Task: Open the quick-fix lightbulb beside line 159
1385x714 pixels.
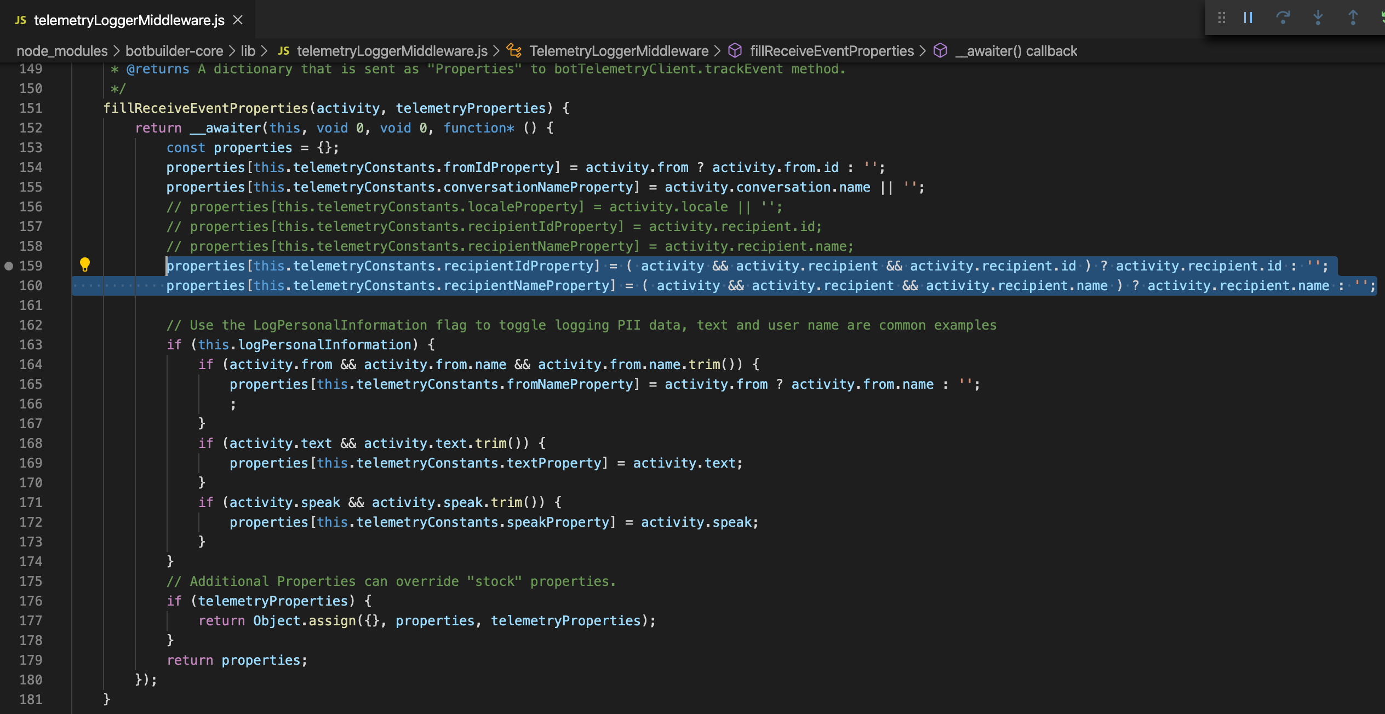Action: (x=85, y=265)
